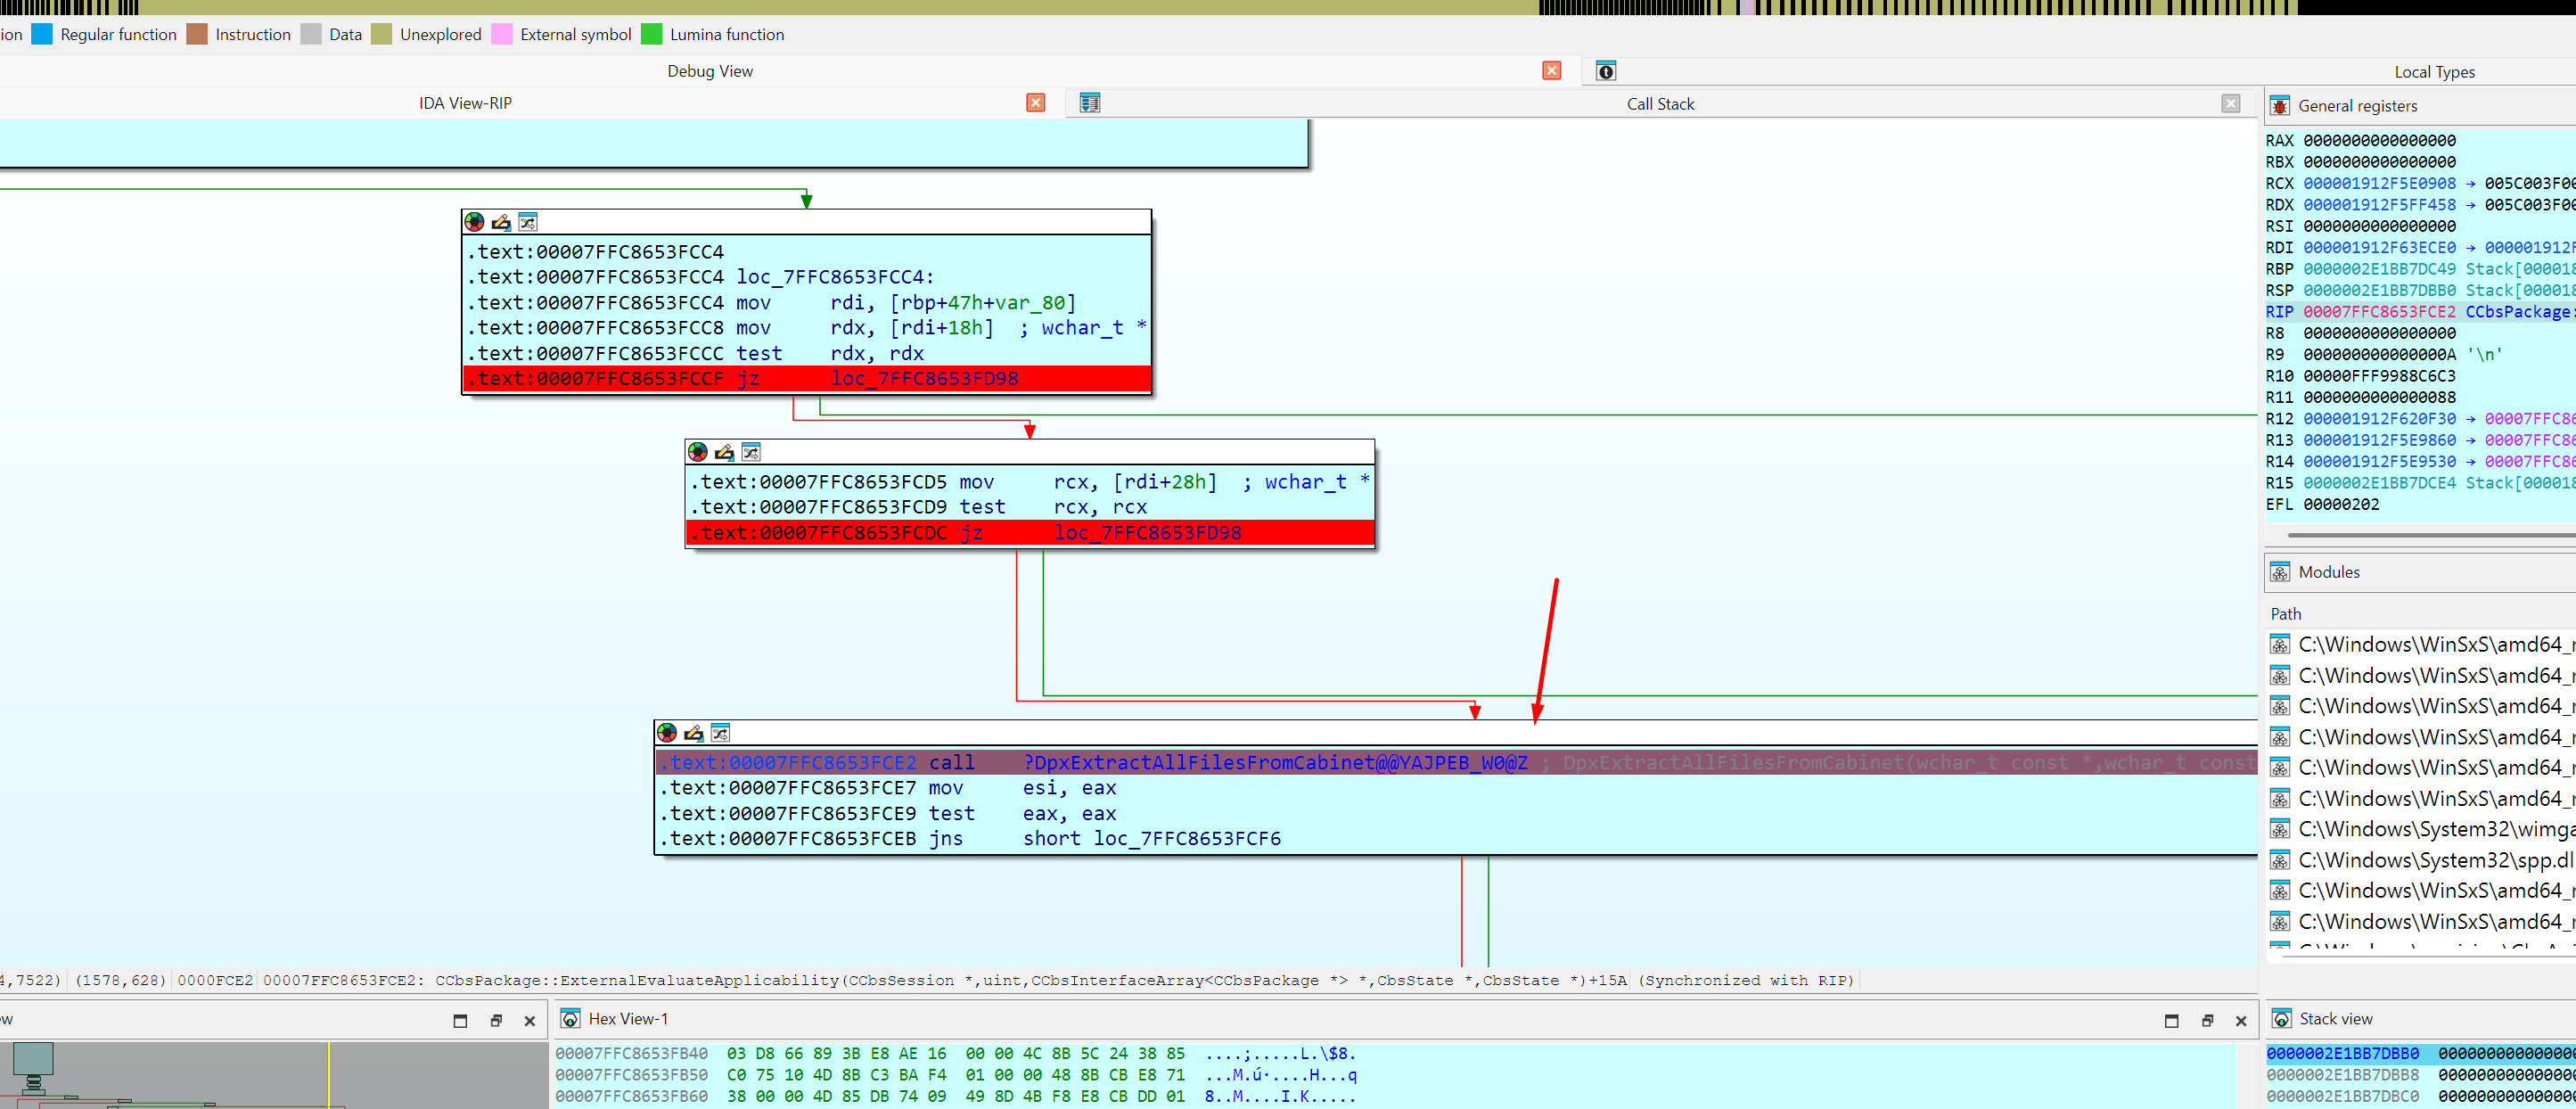
Task: Click the Hex View-1 icon
Action: point(570,1019)
